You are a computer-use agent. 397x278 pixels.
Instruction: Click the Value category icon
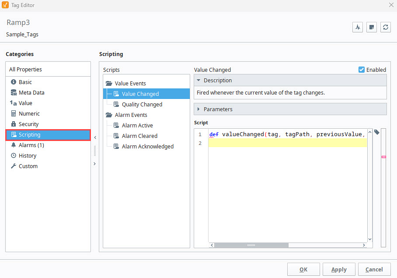pos(13,103)
